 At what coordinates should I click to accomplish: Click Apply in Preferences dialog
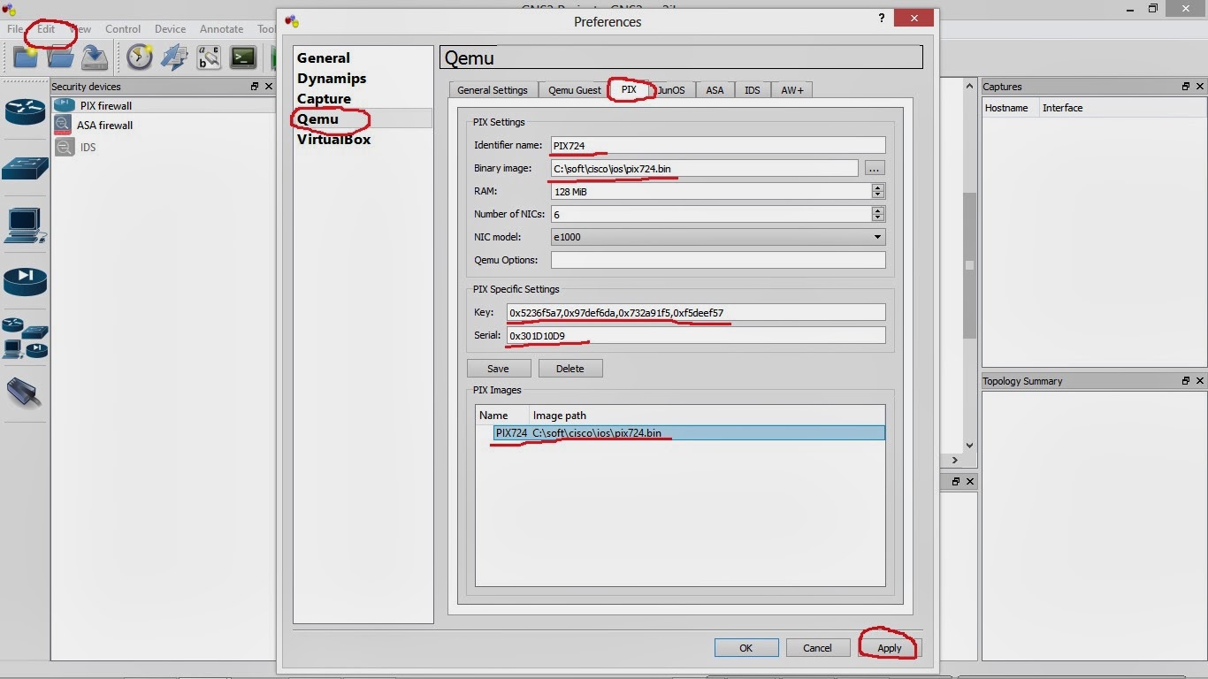(x=889, y=648)
